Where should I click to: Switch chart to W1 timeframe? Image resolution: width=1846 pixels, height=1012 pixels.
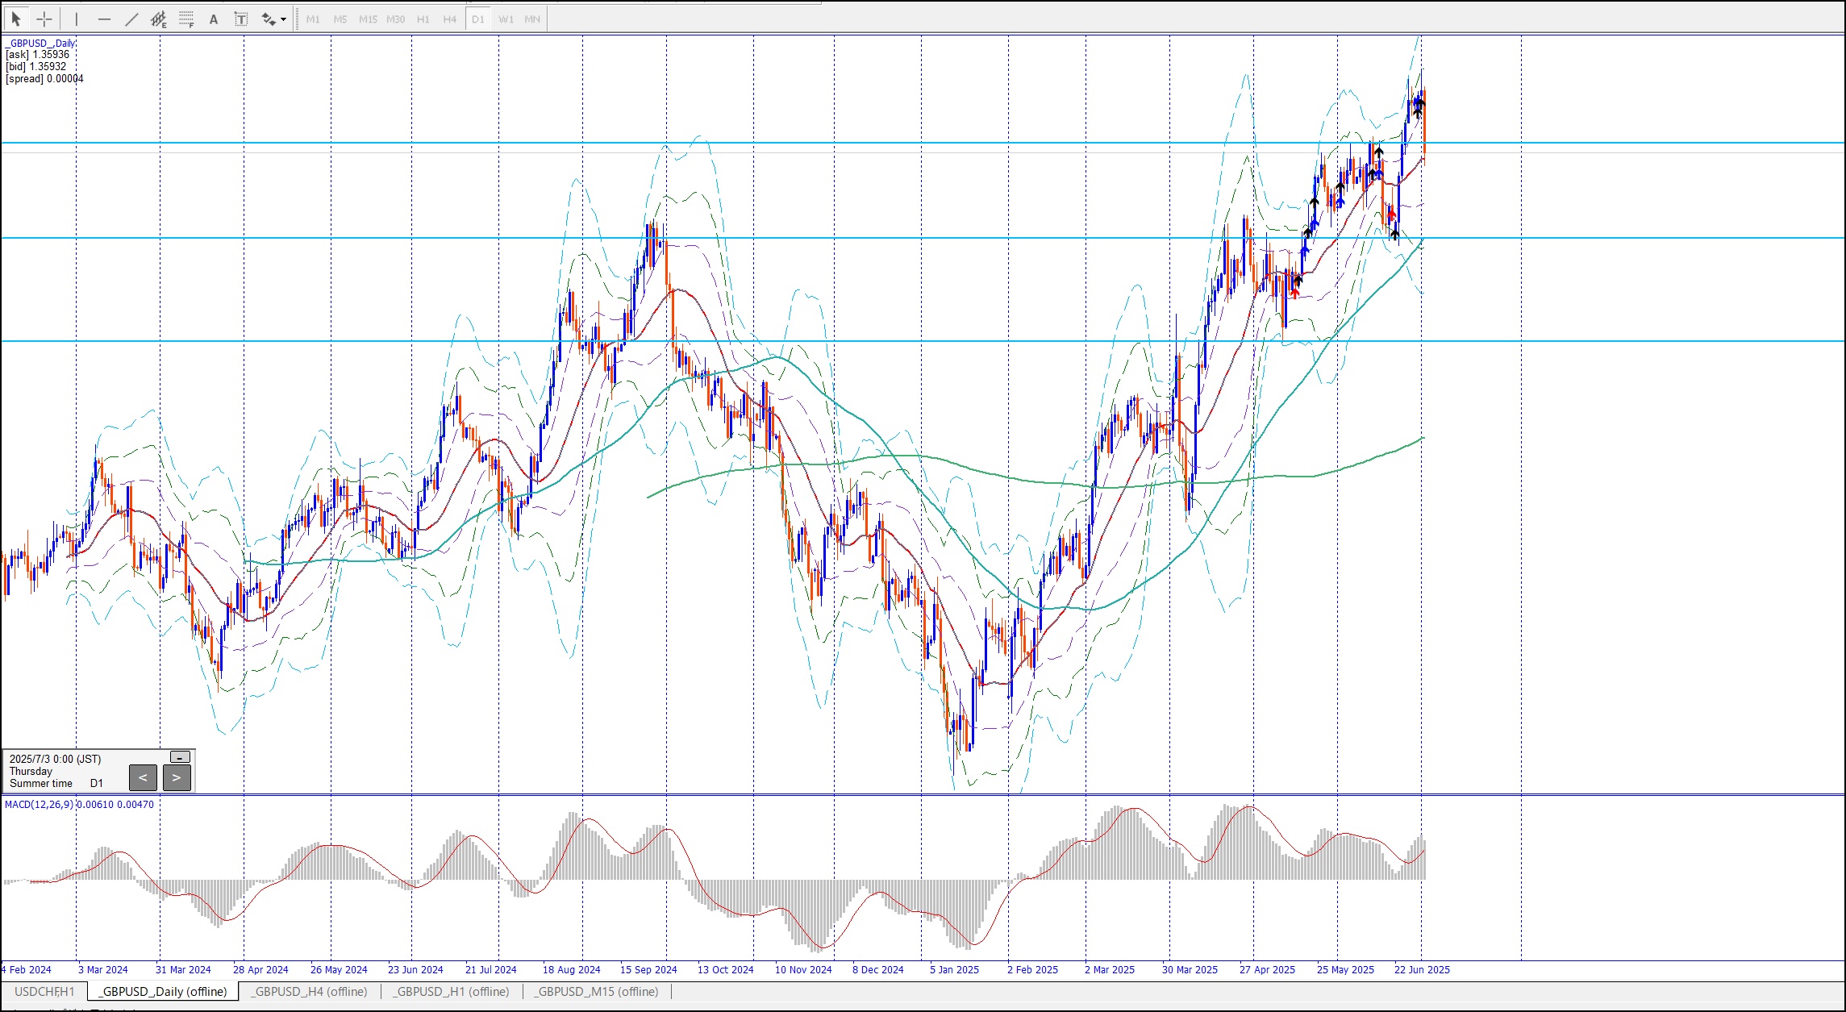click(506, 19)
